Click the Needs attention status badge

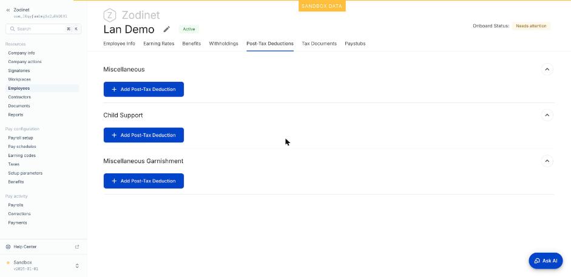click(531, 26)
